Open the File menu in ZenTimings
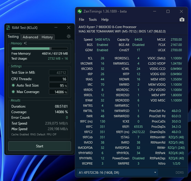 pyautogui.click(x=82, y=20)
